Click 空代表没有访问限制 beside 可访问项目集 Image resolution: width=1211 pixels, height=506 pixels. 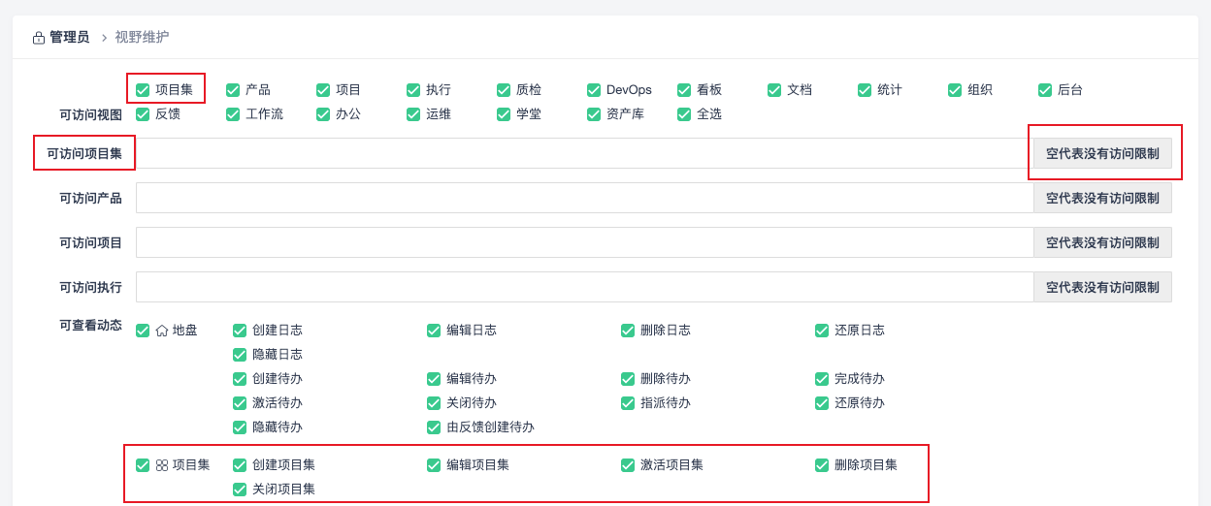pos(1102,153)
